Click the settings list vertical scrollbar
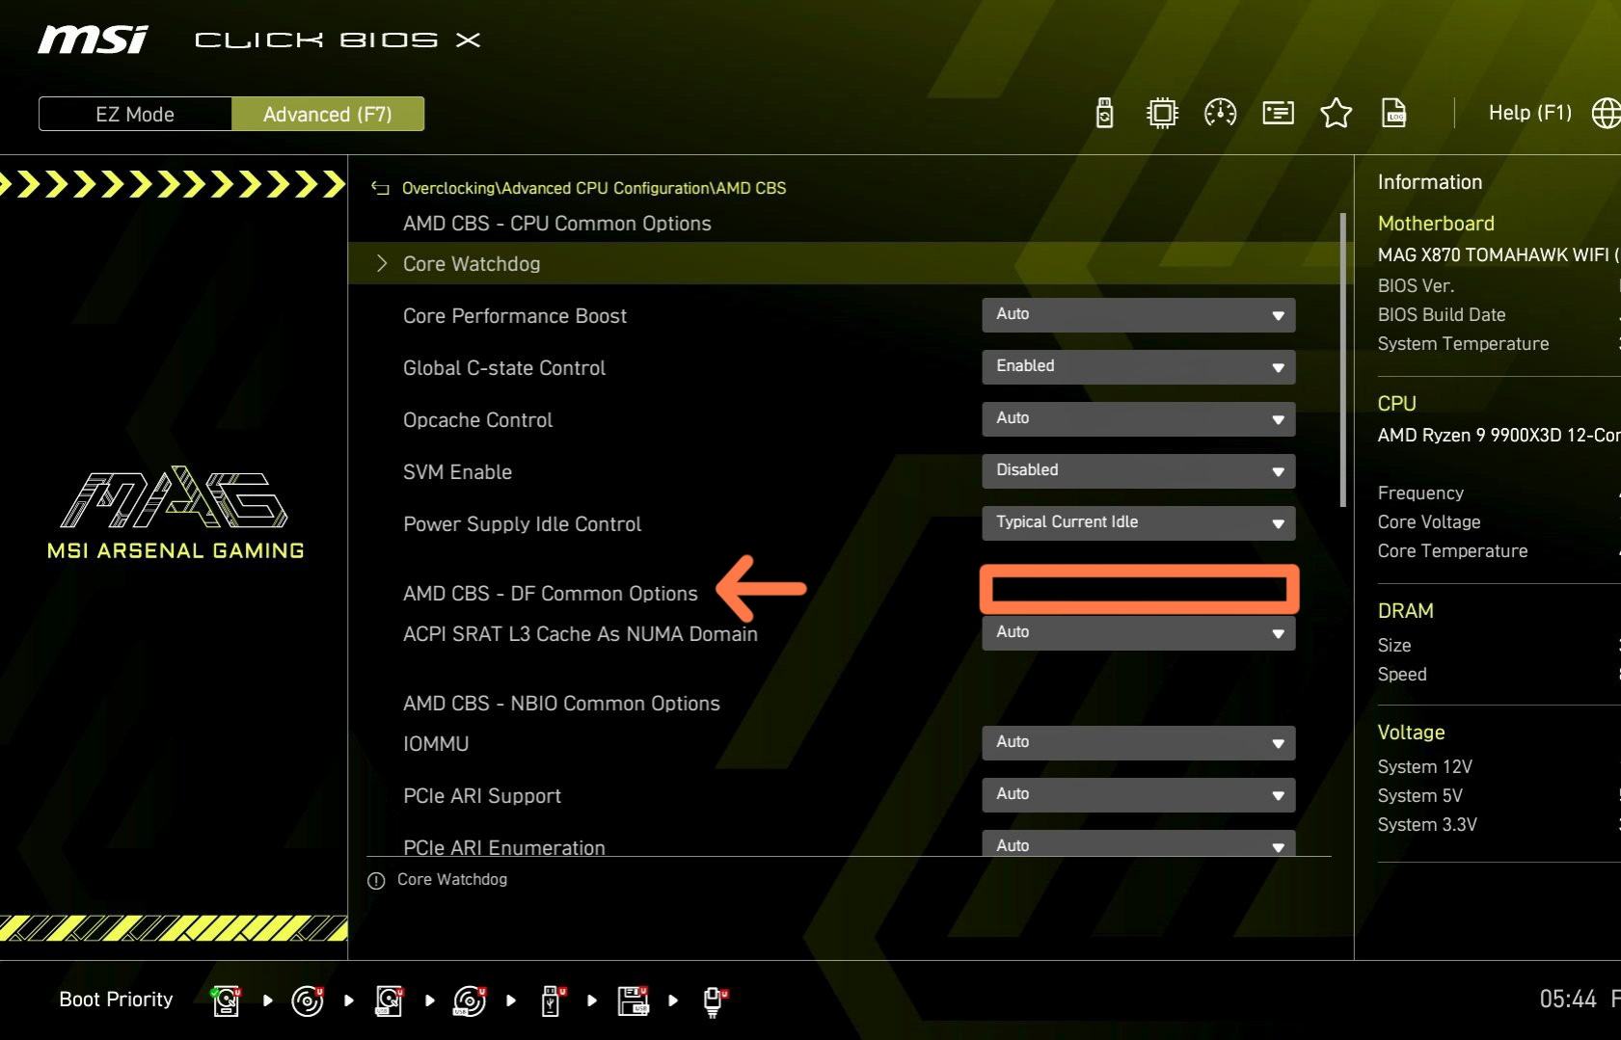The width and height of the screenshot is (1621, 1040). (1342, 360)
